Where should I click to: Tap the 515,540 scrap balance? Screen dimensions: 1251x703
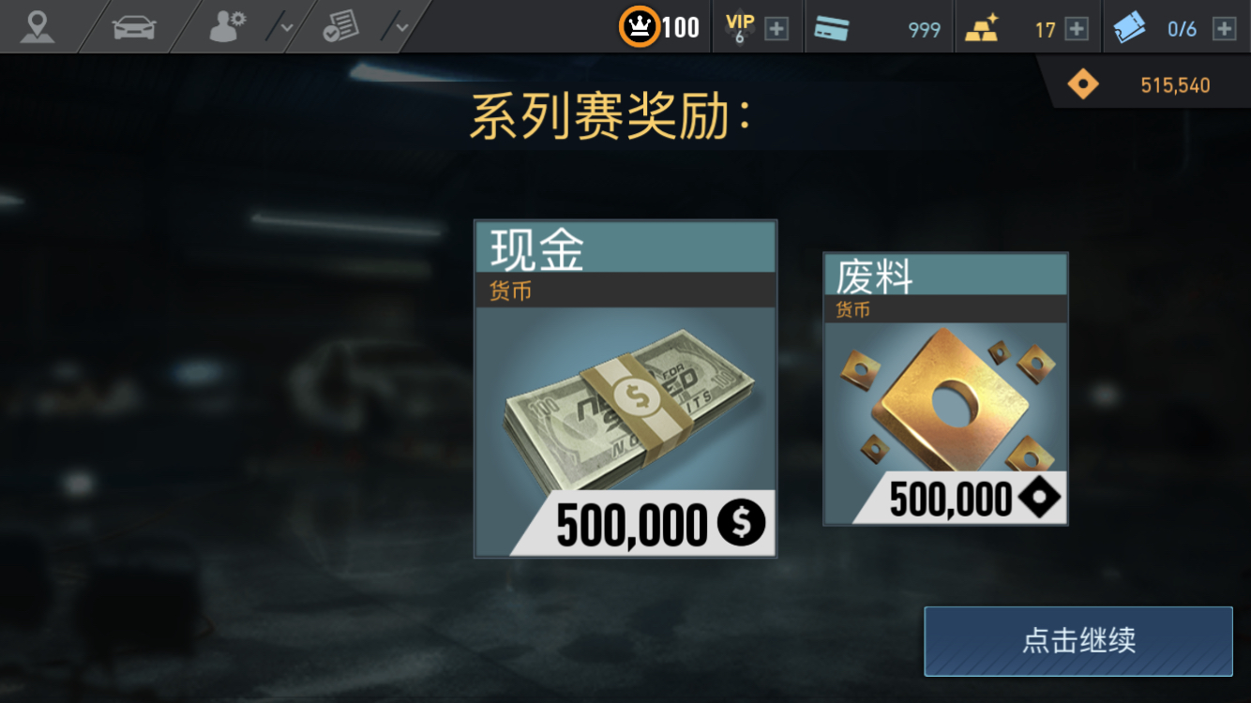(1175, 85)
